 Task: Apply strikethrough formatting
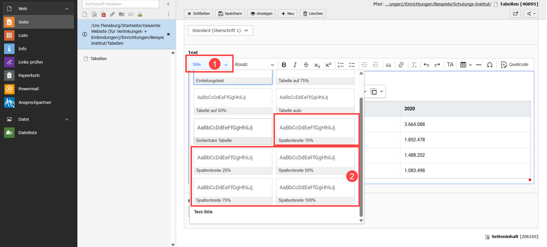pyautogui.click(x=306, y=65)
